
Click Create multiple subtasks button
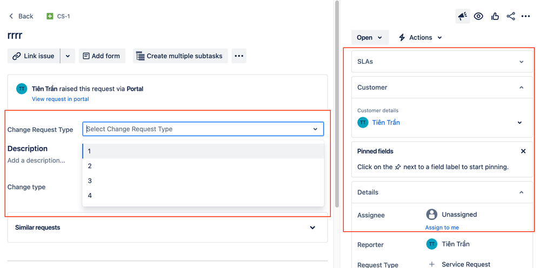(180, 56)
